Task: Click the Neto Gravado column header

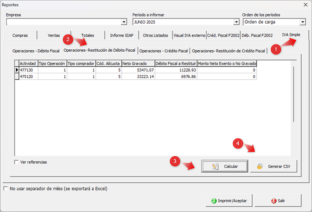Action: click(138, 63)
